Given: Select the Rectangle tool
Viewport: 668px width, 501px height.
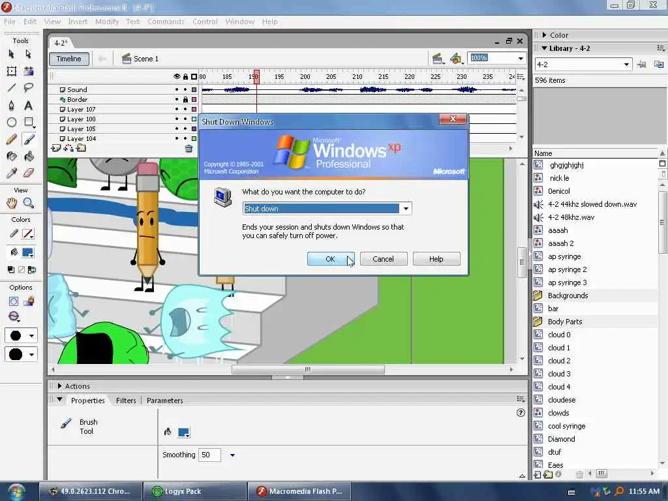Looking at the screenshot, I should click(29, 122).
